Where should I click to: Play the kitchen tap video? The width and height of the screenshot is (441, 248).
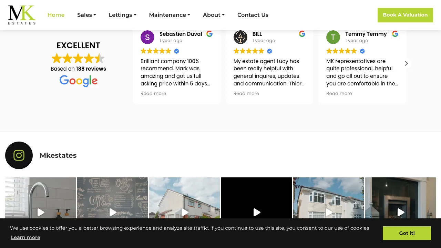(40, 213)
